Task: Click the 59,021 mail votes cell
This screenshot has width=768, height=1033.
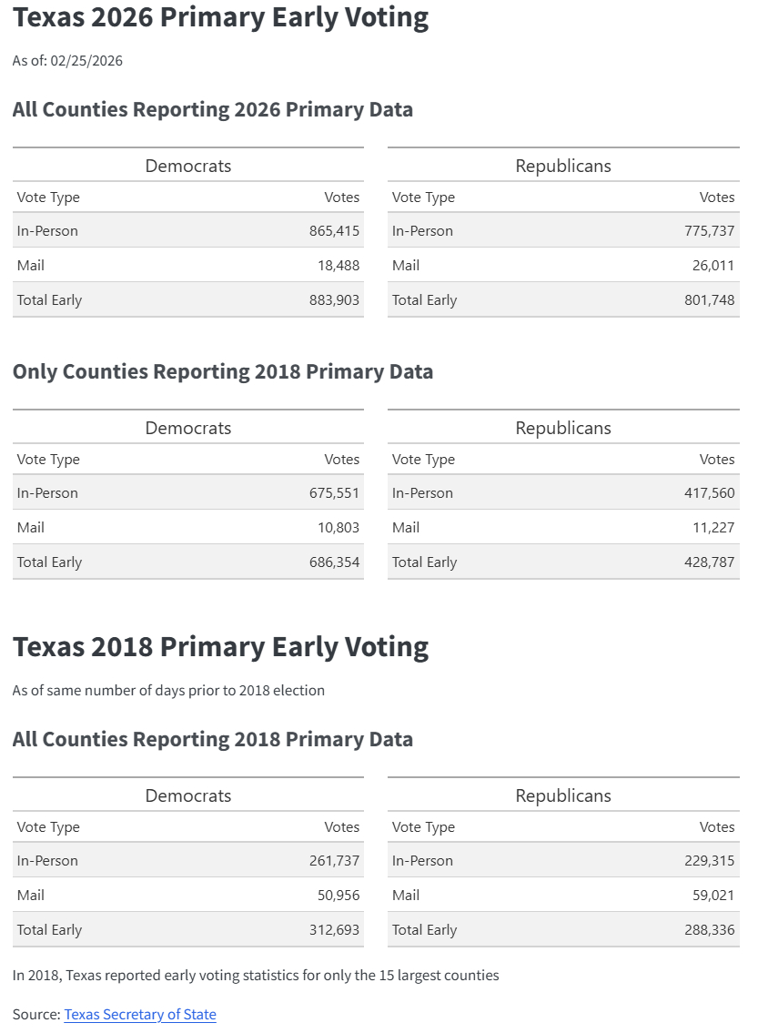Action: click(713, 896)
